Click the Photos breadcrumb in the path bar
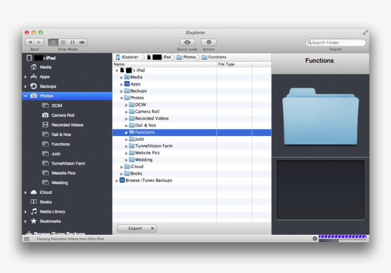 point(186,57)
